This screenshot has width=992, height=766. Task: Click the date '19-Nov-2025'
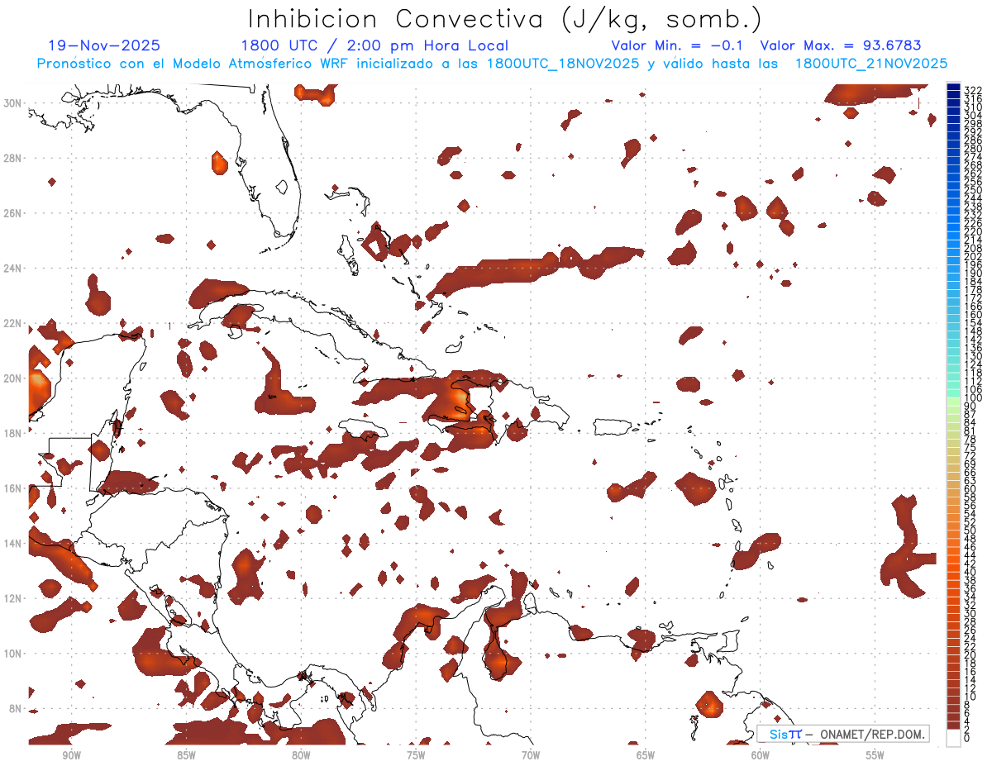pyautogui.click(x=105, y=45)
